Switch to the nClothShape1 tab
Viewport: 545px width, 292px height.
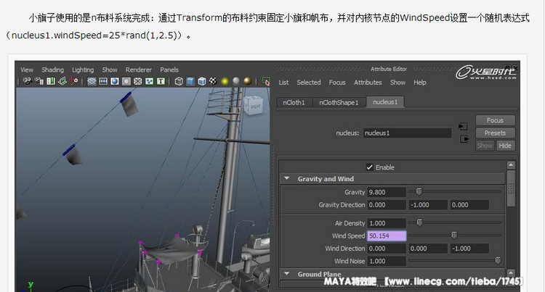[x=338, y=103]
